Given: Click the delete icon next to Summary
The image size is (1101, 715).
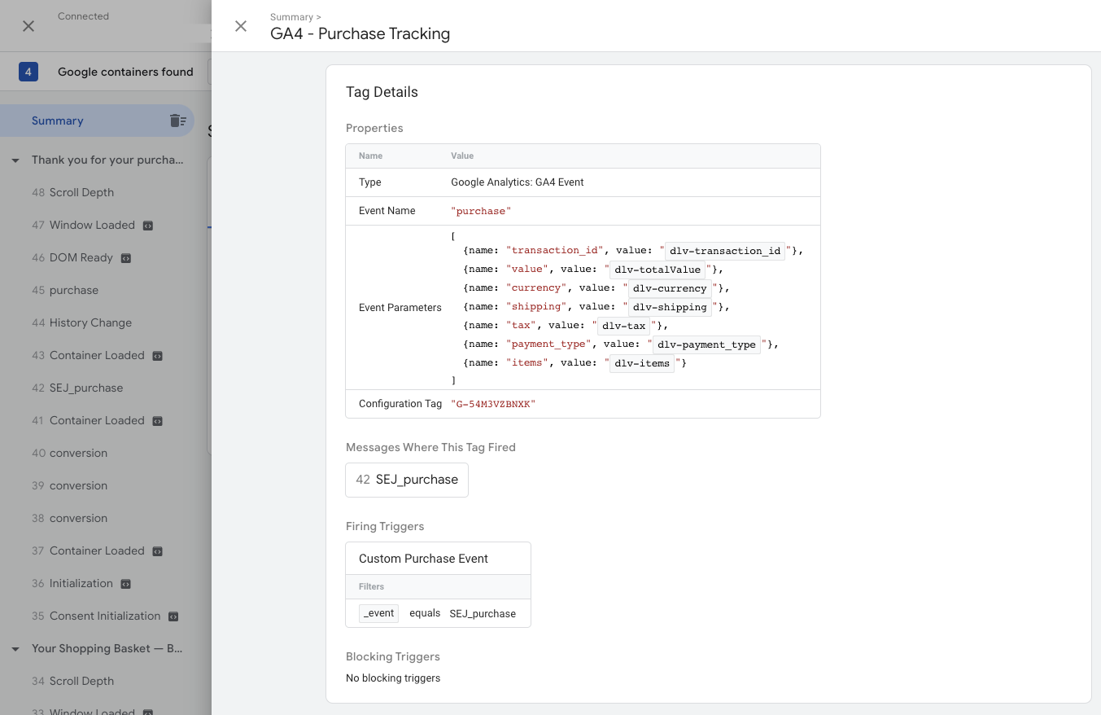Looking at the screenshot, I should (177, 120).
